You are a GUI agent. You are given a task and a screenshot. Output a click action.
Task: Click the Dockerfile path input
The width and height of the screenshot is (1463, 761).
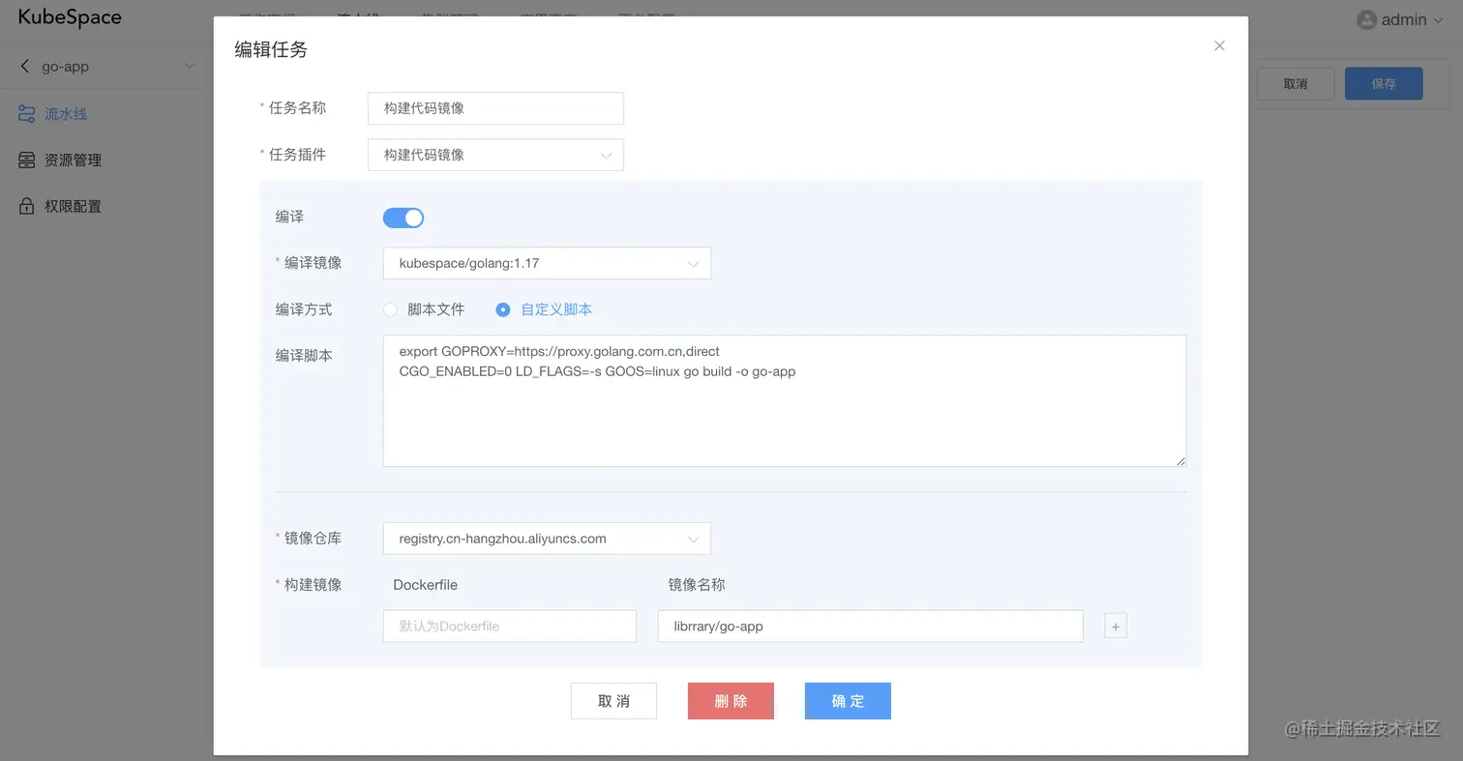coord(510,627)
